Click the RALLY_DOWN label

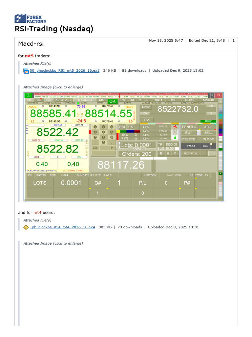[174, 175]
